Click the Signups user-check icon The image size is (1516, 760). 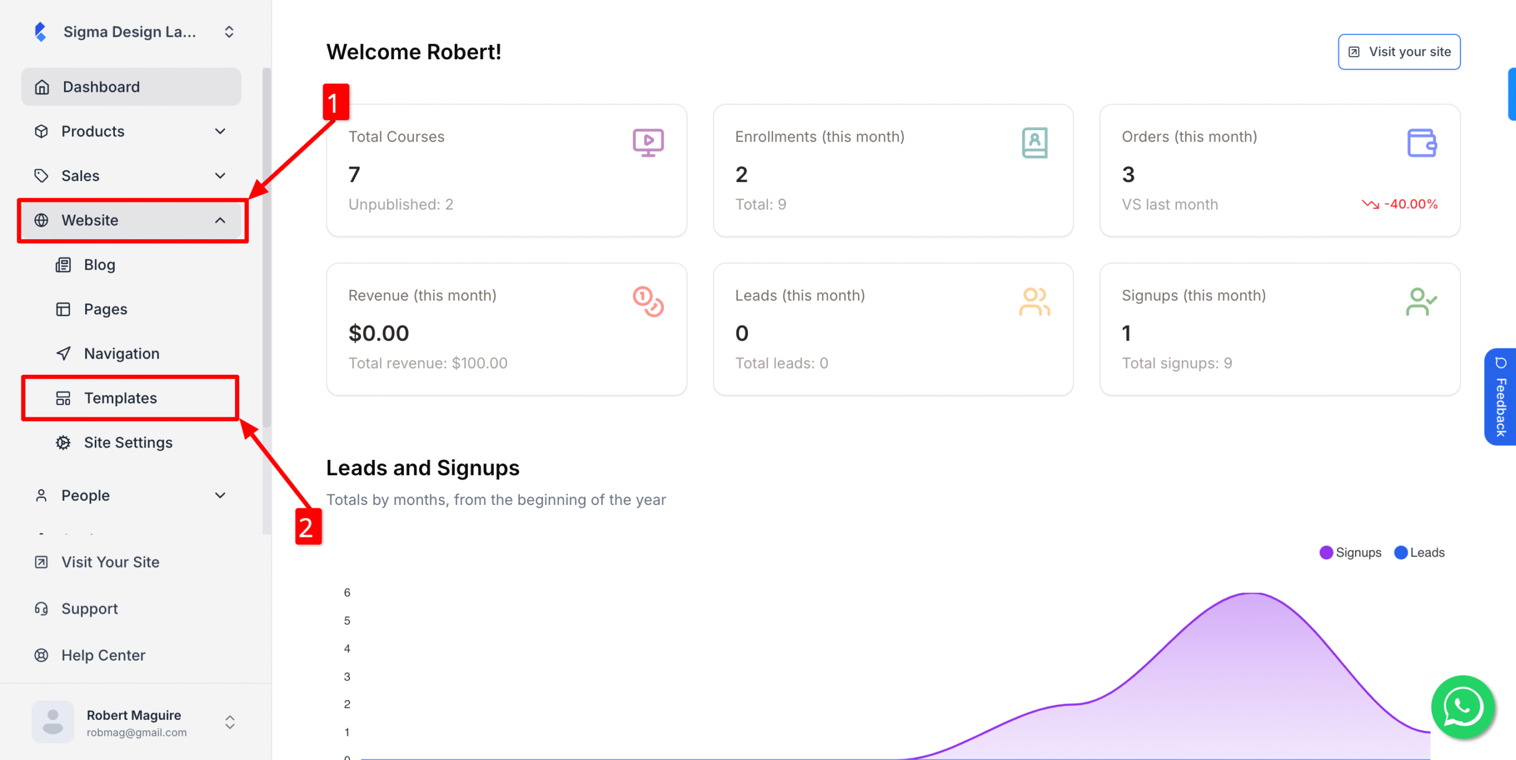[x=1422, y=302]
